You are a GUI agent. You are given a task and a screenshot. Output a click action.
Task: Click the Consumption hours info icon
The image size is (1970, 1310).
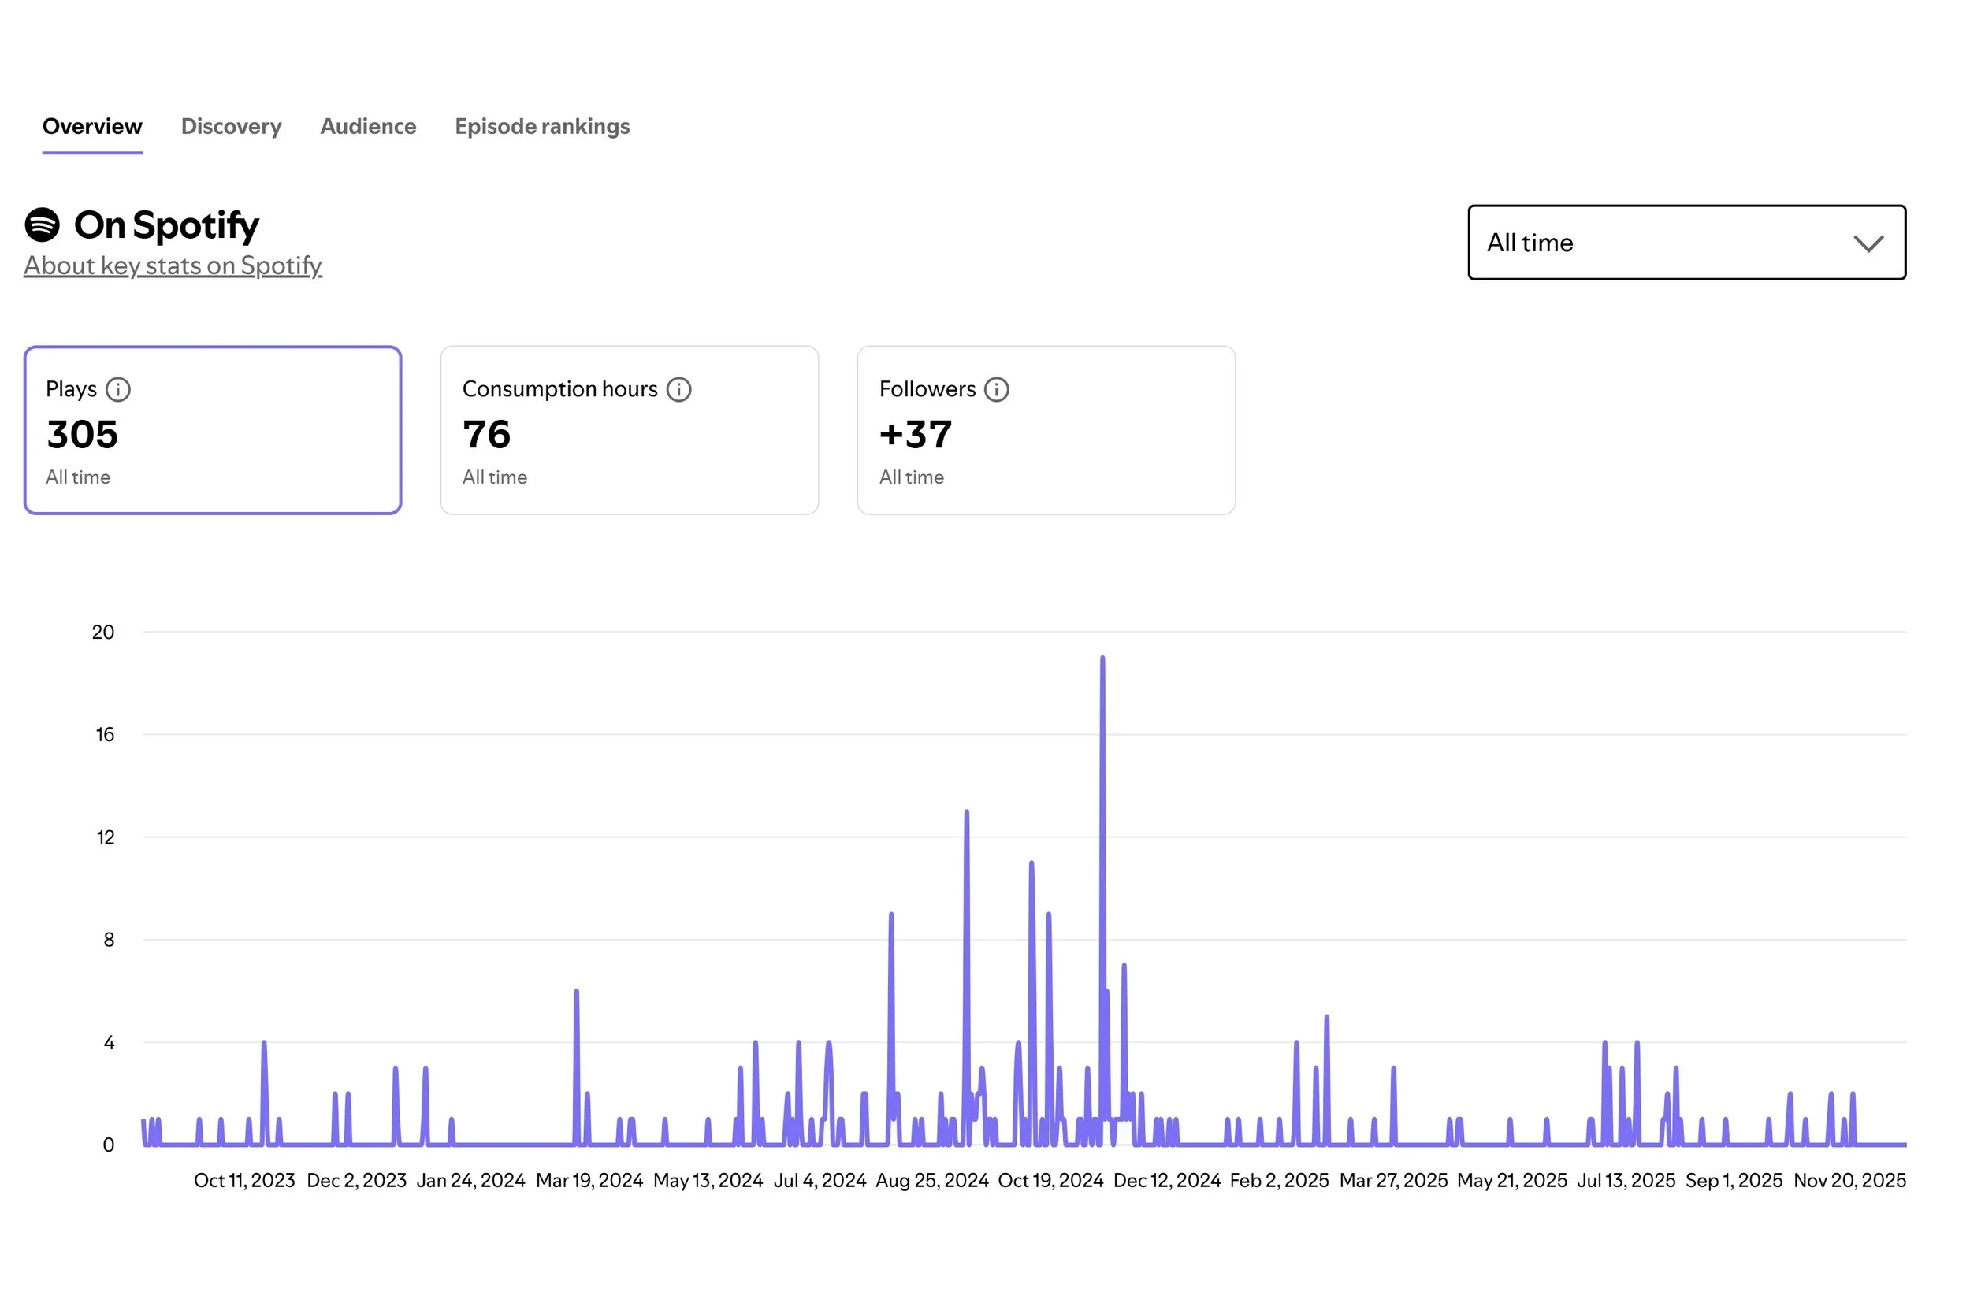tap(678, 389)
